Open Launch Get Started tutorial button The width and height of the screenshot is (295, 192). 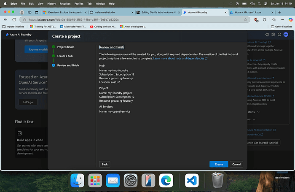click(263, 143)
